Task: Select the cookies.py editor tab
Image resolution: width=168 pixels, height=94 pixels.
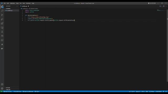Action: click(x=24, y=6)
